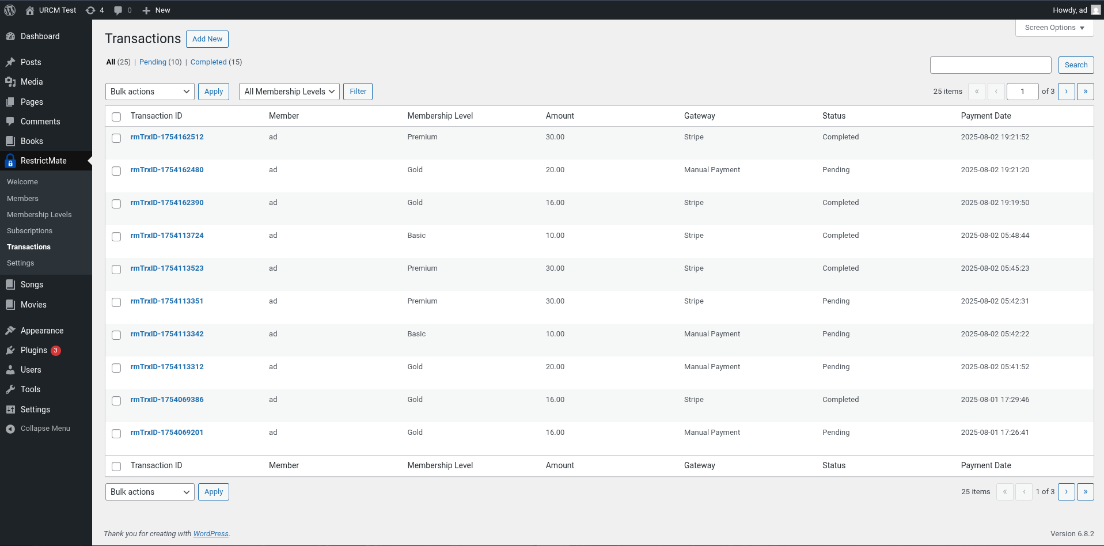Open the Membership Levels submenu item

click(x=39, y=214)
